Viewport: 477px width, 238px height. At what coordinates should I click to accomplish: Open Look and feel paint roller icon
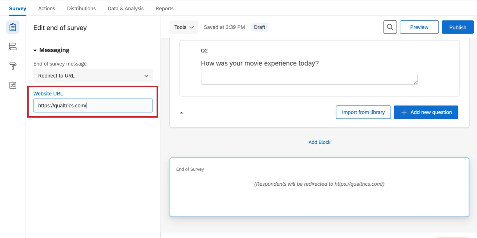13,66
